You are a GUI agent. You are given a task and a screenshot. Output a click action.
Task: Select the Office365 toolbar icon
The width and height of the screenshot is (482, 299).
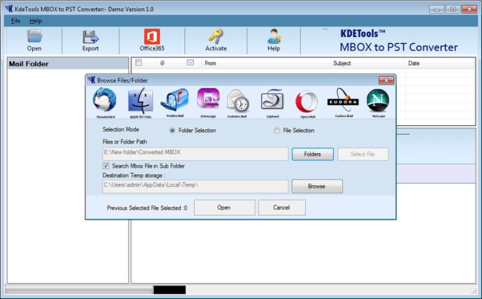pos(152,36)
